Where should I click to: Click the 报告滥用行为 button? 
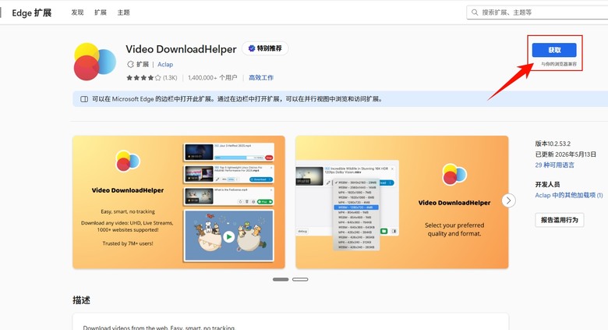(560, 220)
